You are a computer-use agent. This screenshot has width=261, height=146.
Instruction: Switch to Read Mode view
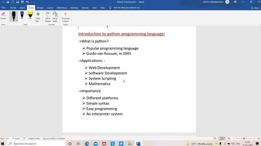[x=215, y=138]
